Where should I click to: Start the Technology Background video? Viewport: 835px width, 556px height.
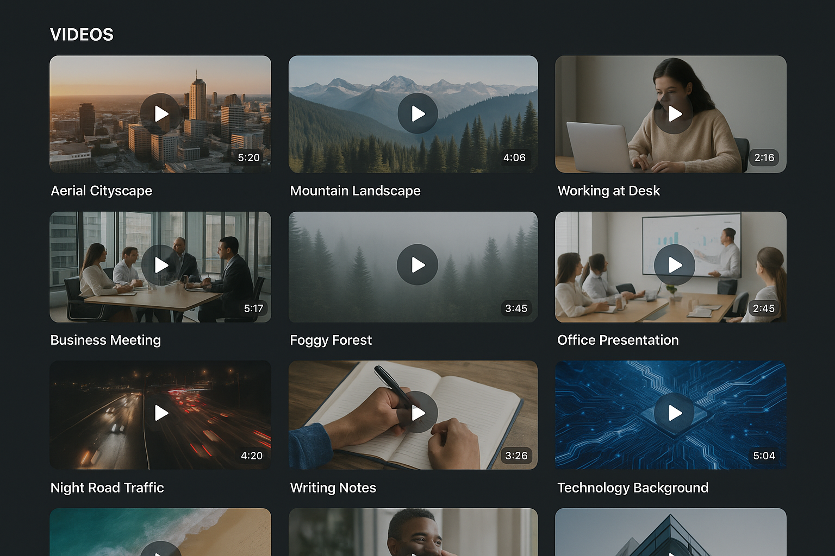[x=674, y=413]
